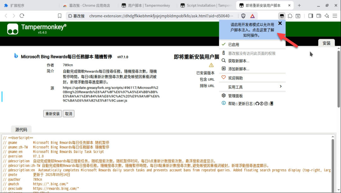Click the Bing logo beside the script name
The height and width of the screenshot is (193, 341).
coord(16,56)
